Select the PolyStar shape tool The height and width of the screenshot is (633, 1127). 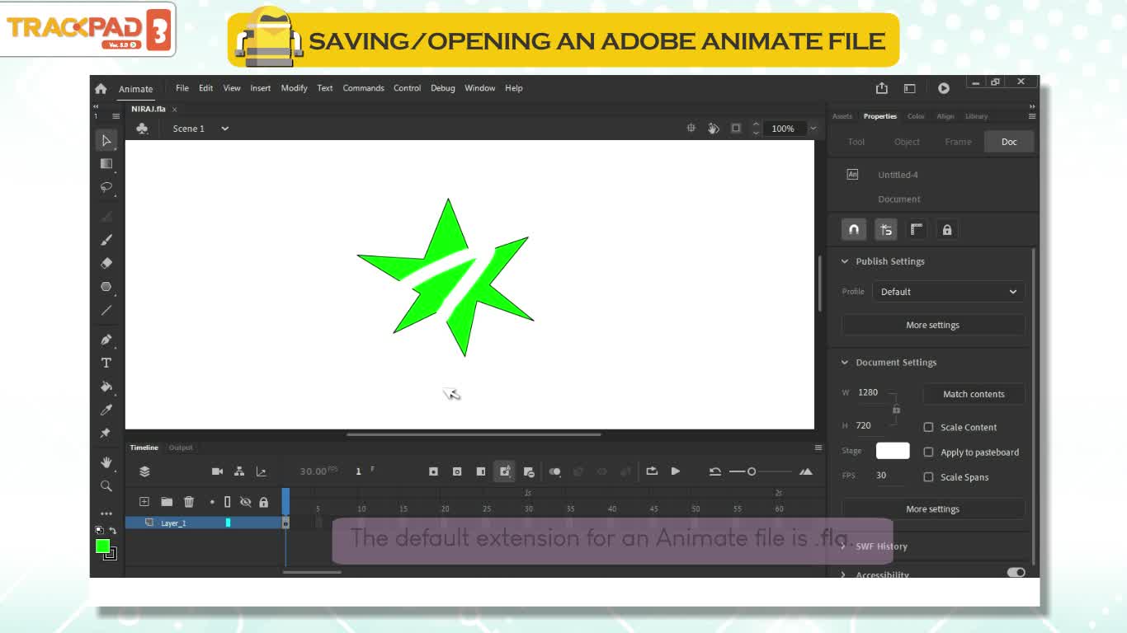[x=106, y=287]
